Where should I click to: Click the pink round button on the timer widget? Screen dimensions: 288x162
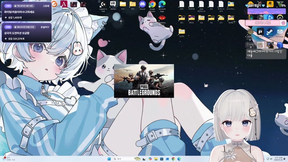[283, 23]
